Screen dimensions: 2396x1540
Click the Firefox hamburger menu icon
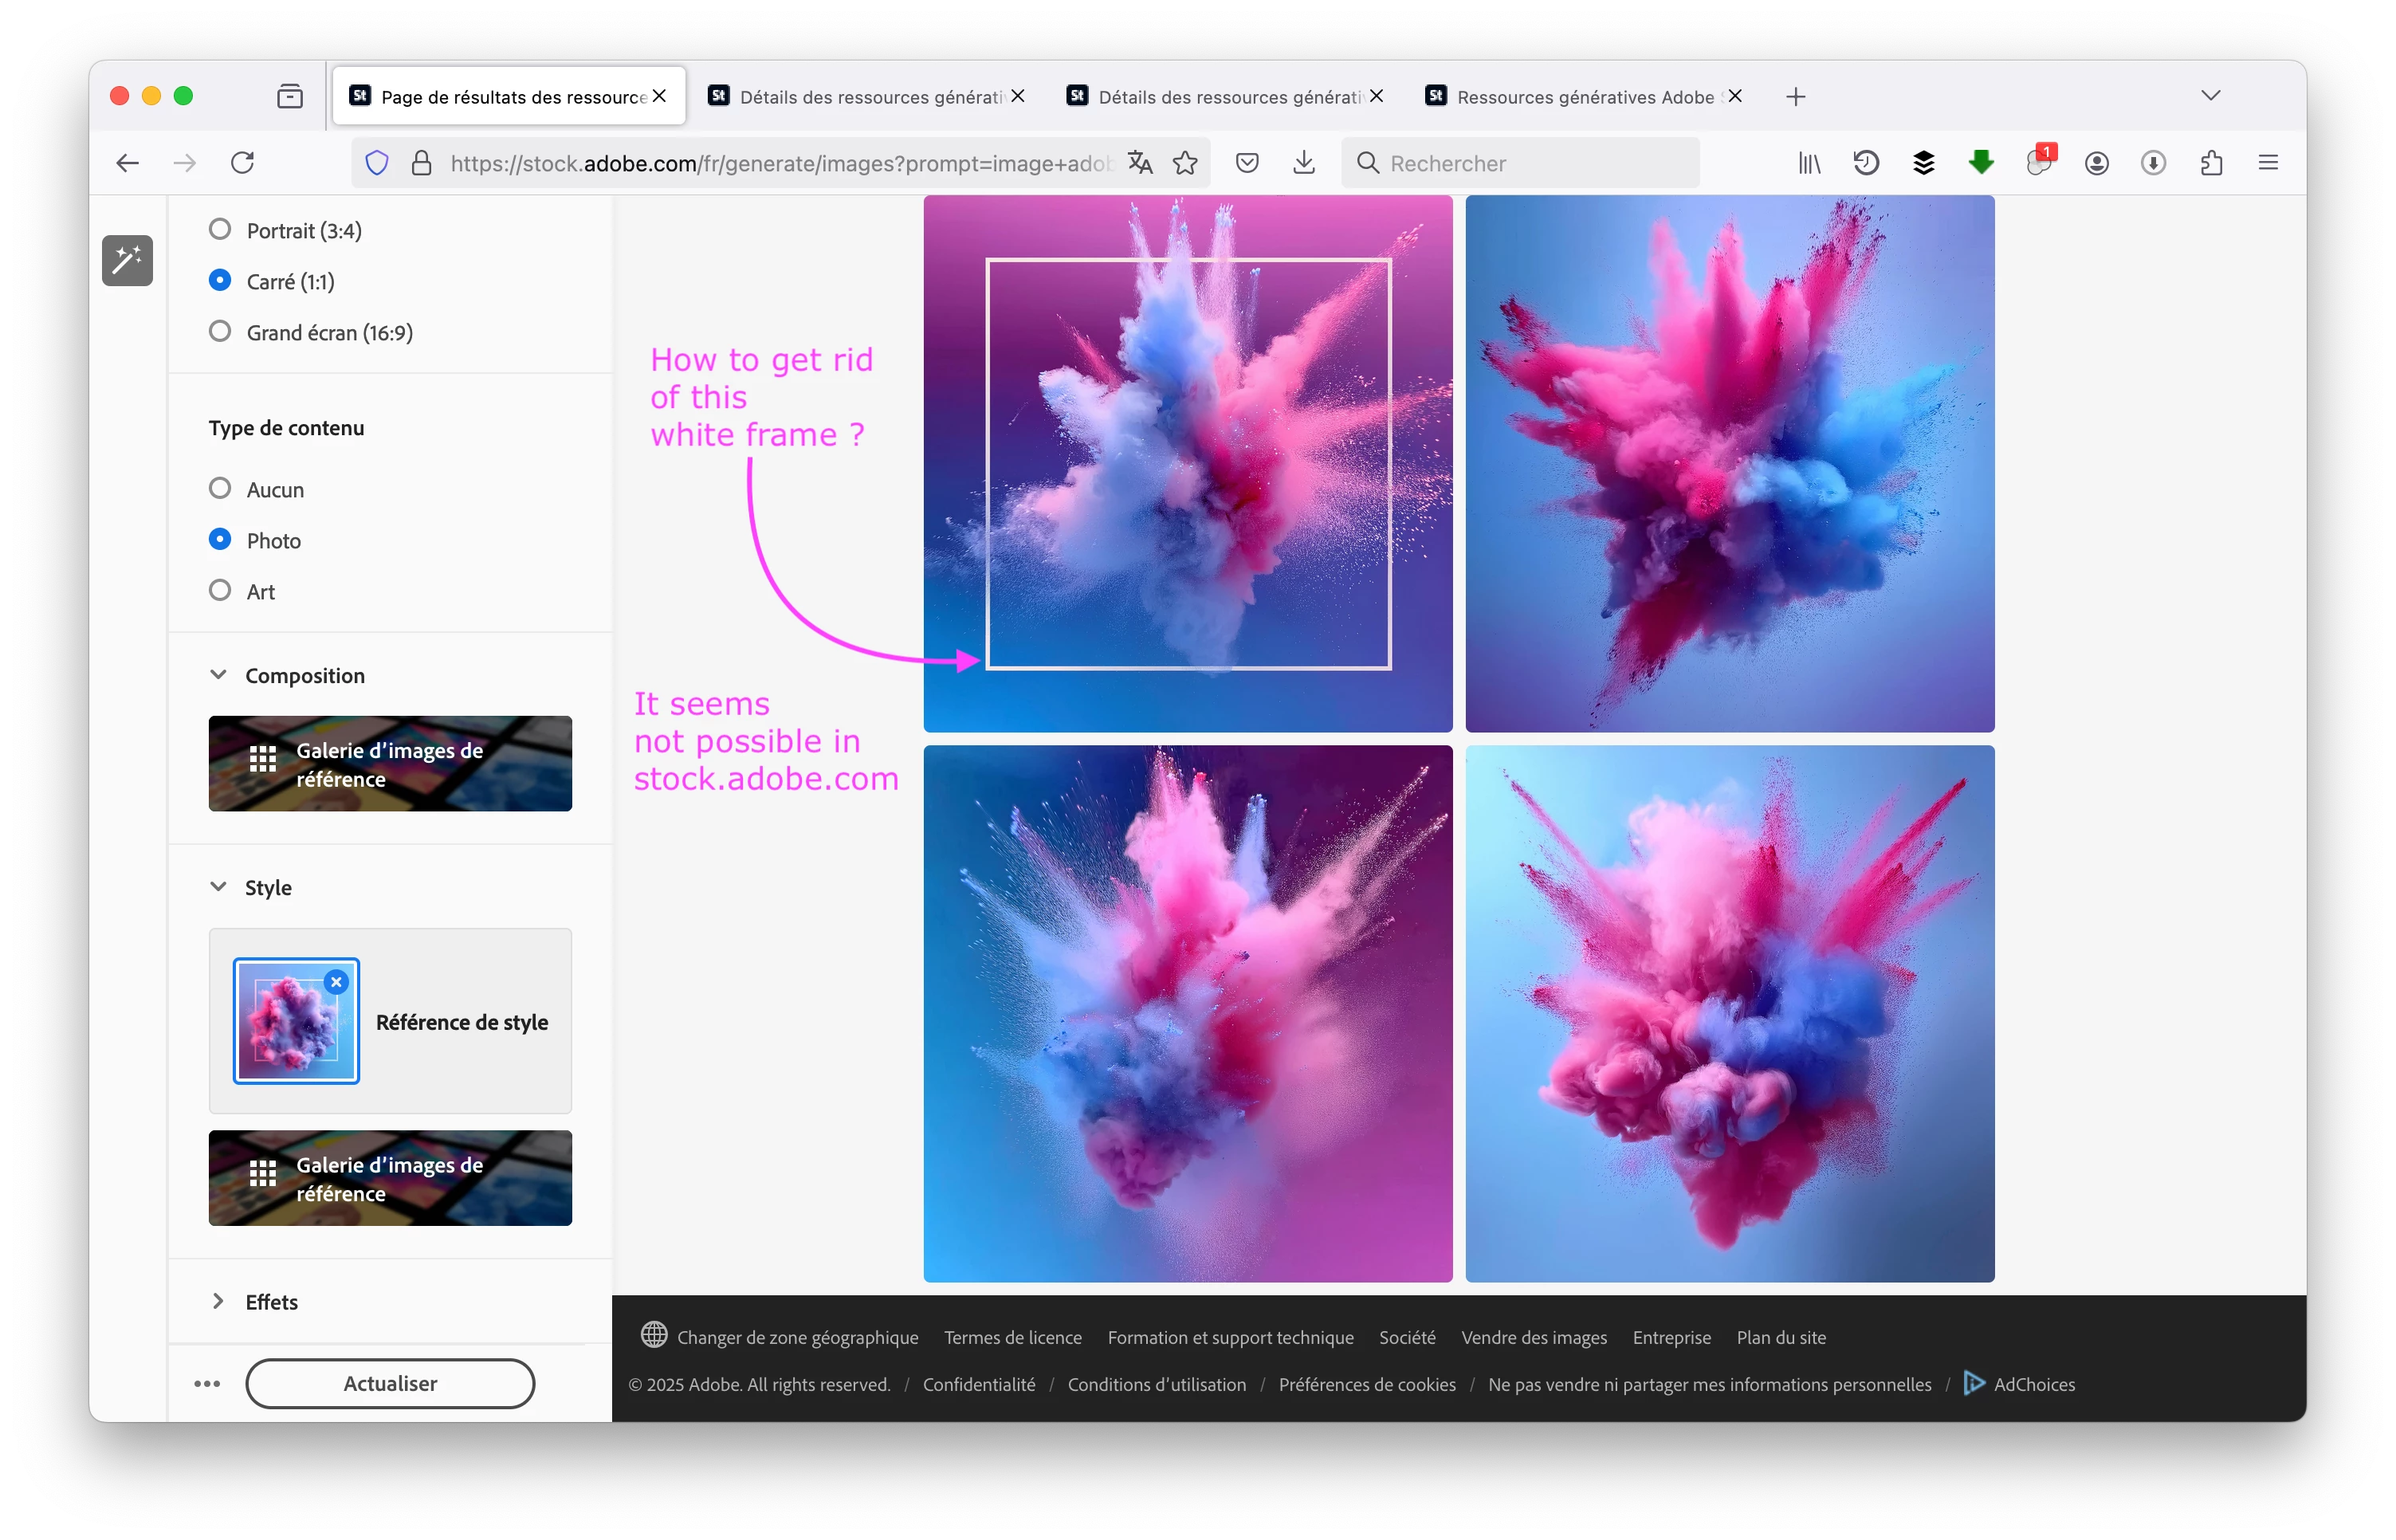click(2268, 163)
